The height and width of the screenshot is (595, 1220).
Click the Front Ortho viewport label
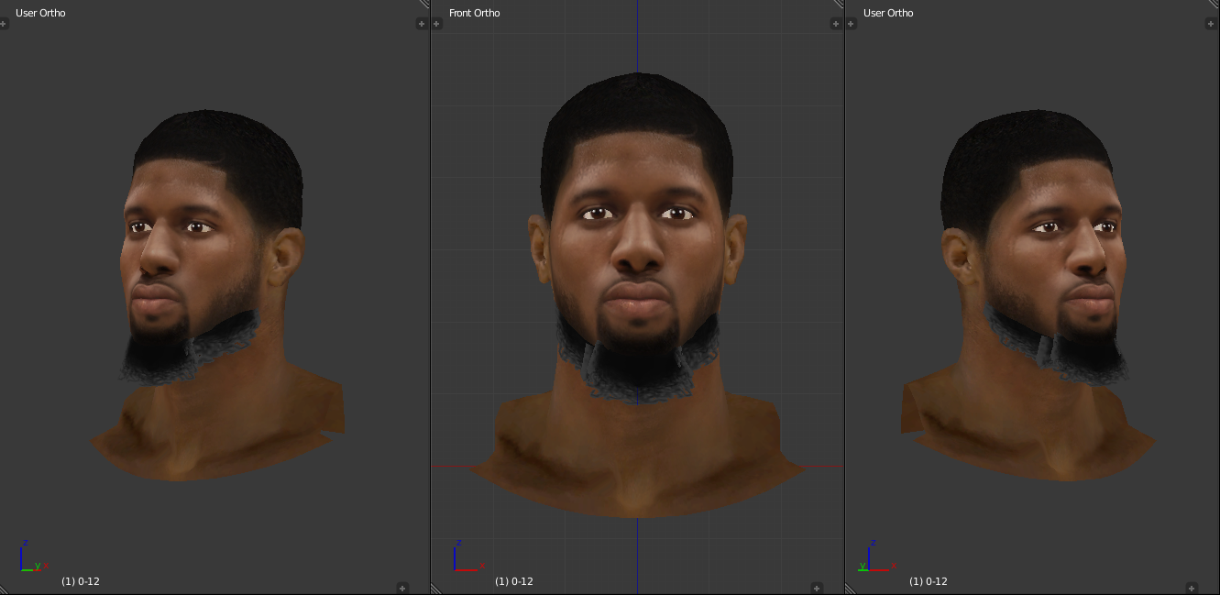pos(474,13)
